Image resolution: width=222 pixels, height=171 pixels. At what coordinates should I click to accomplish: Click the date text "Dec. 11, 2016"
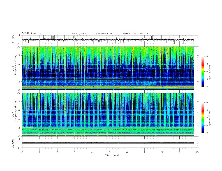pyautogui.click(x=78, y=34)
